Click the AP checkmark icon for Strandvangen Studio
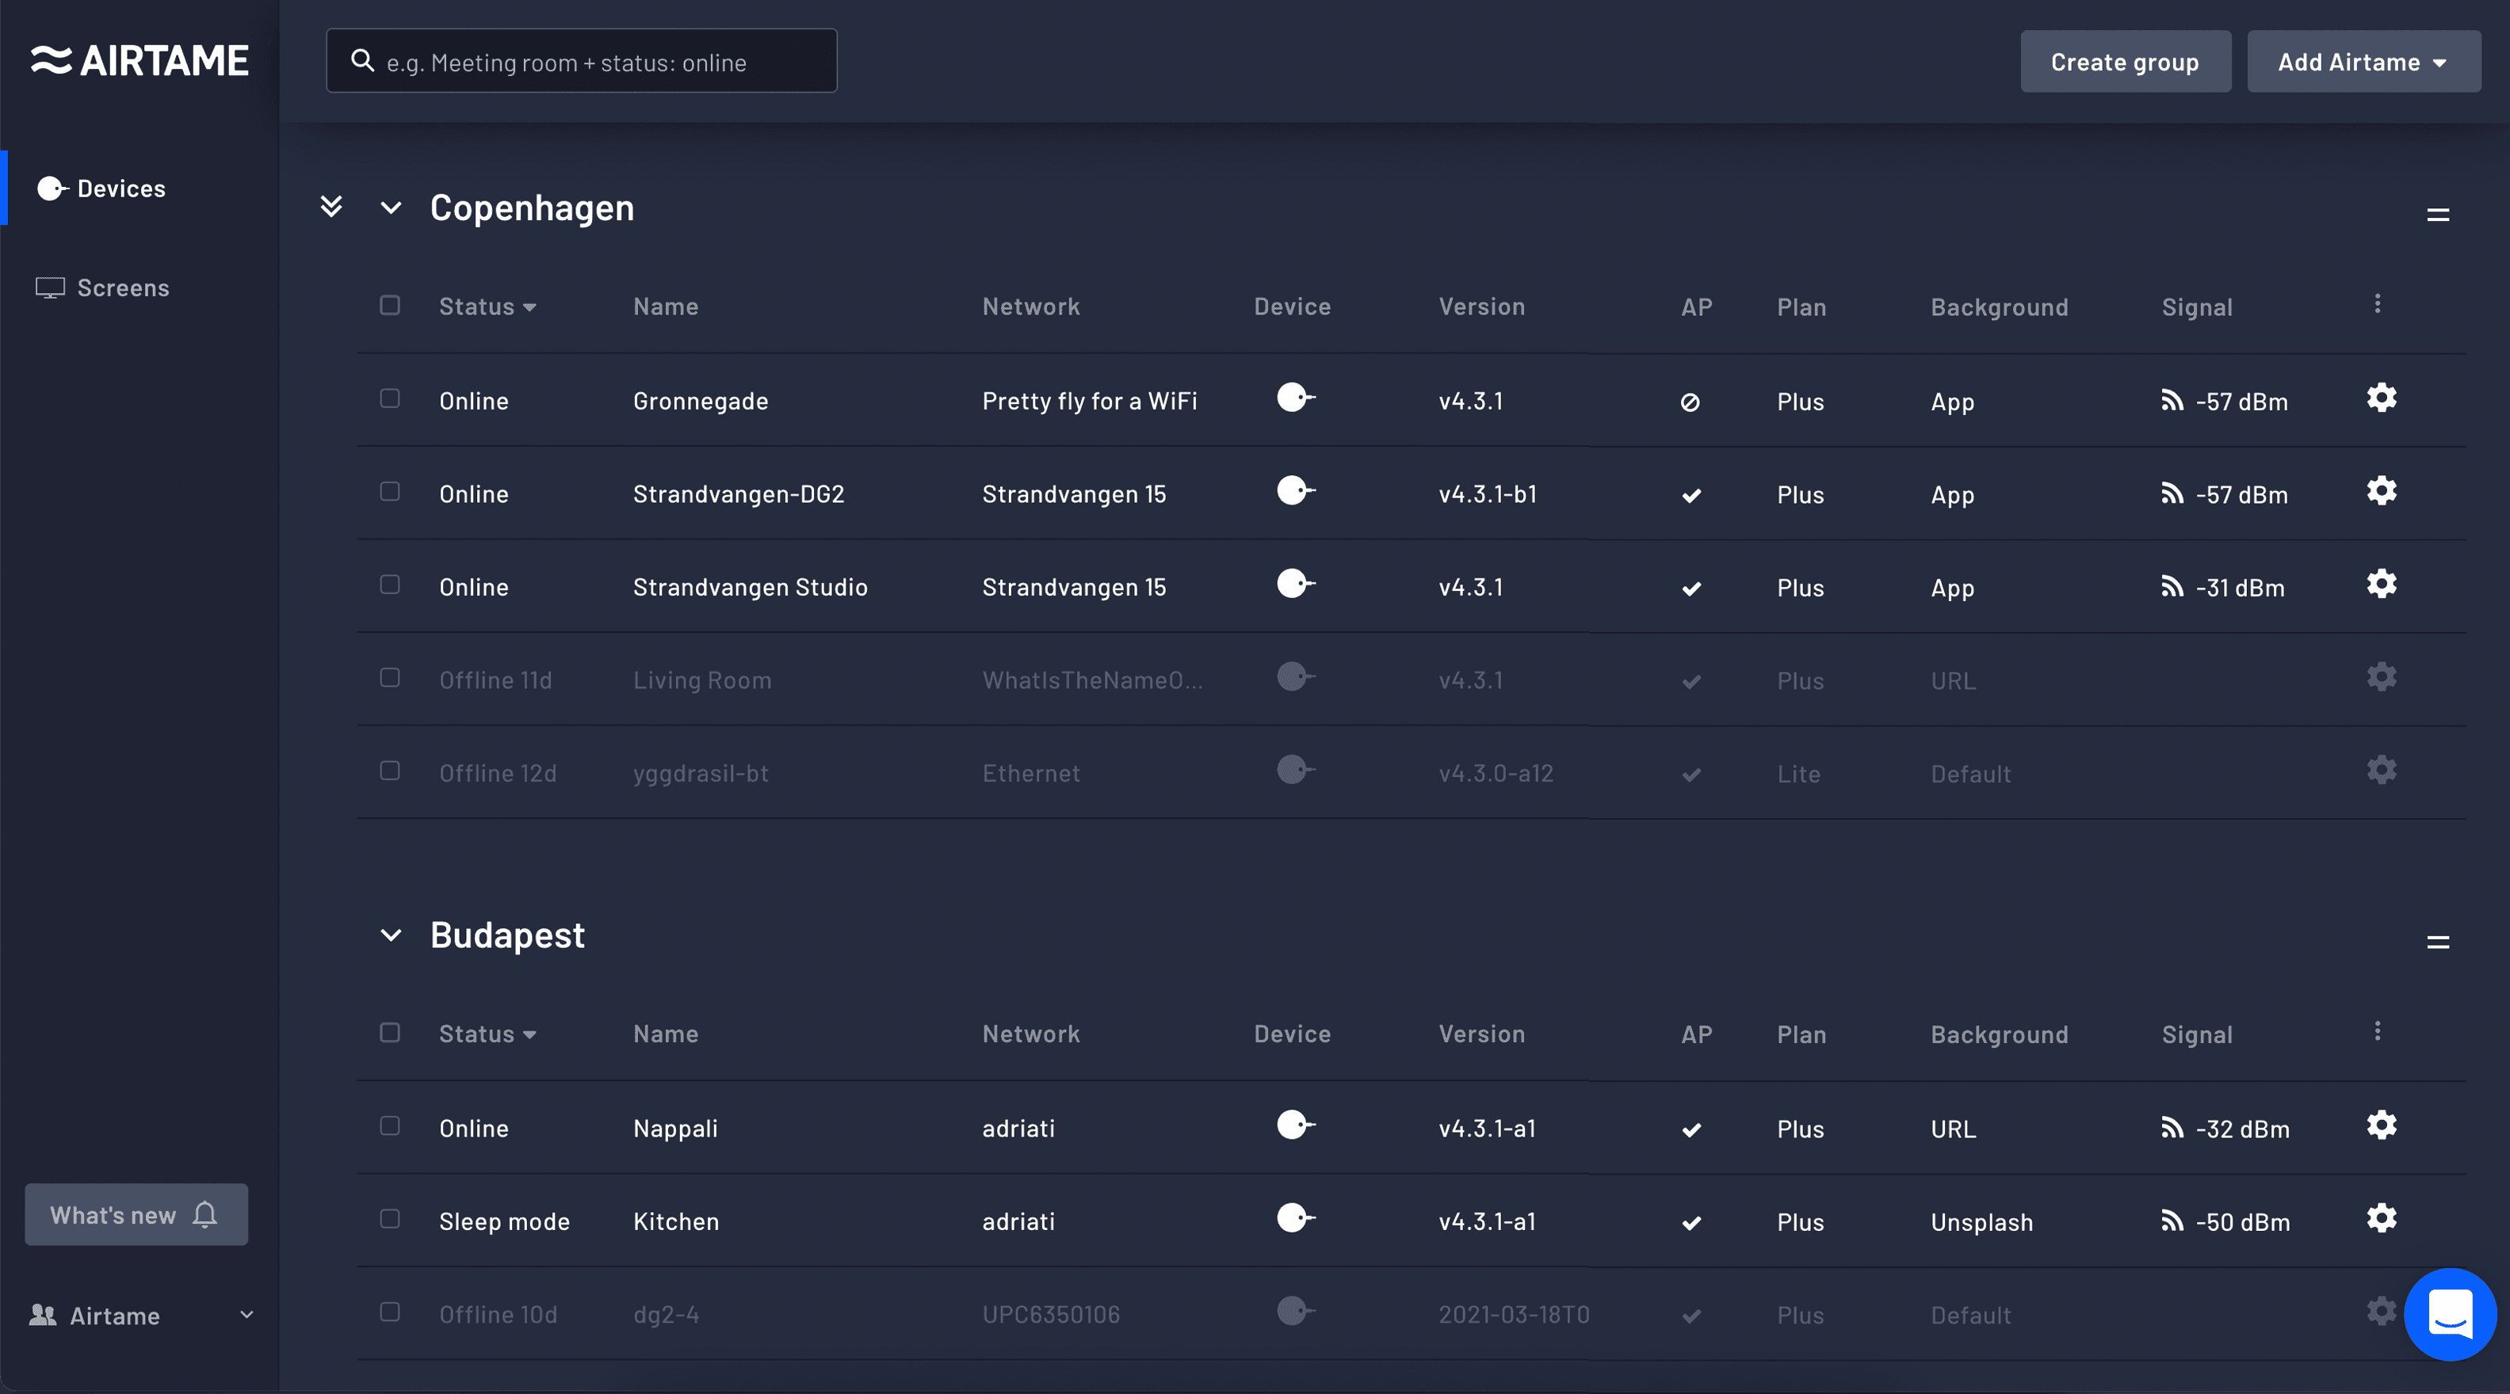Viewport: 2510px width, 1394px height. click(x=1693, y=585)
